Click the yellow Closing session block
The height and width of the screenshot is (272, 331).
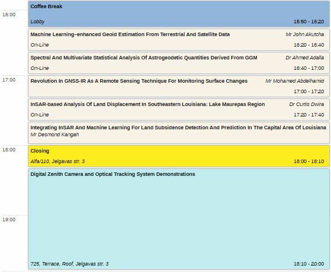(x=179, y=156)
